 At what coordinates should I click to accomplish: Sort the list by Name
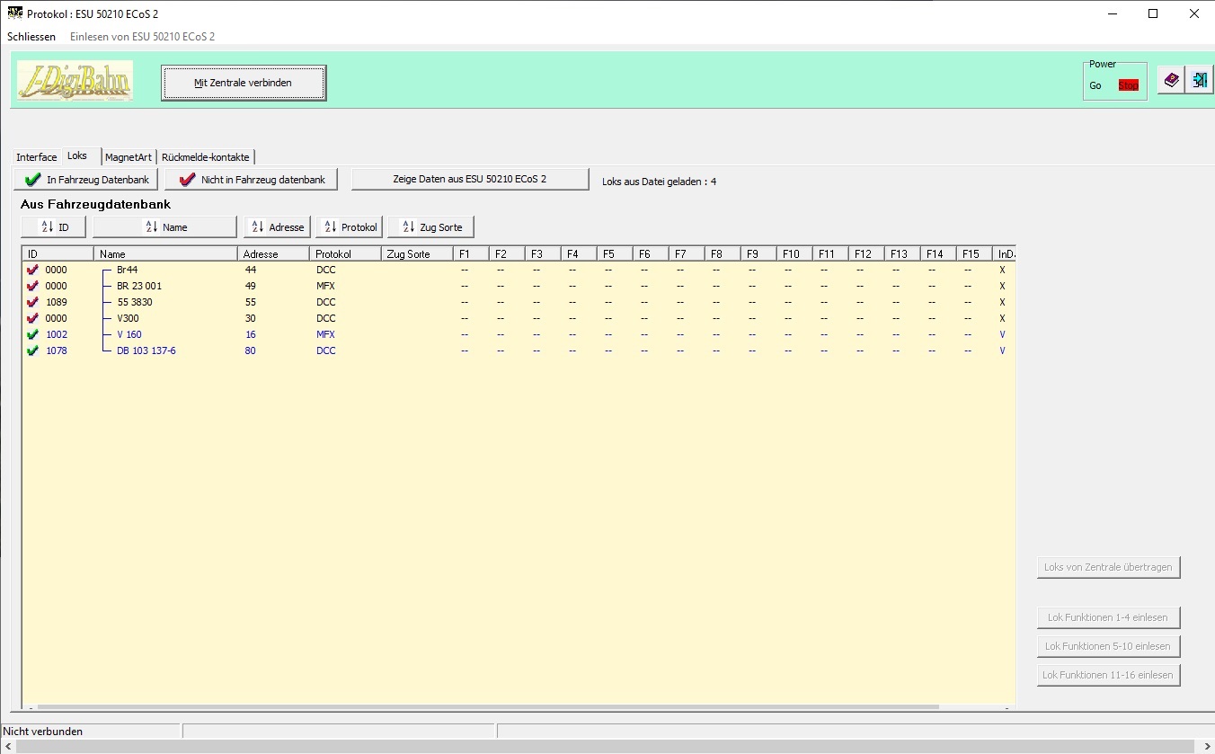tap(164, 227)
